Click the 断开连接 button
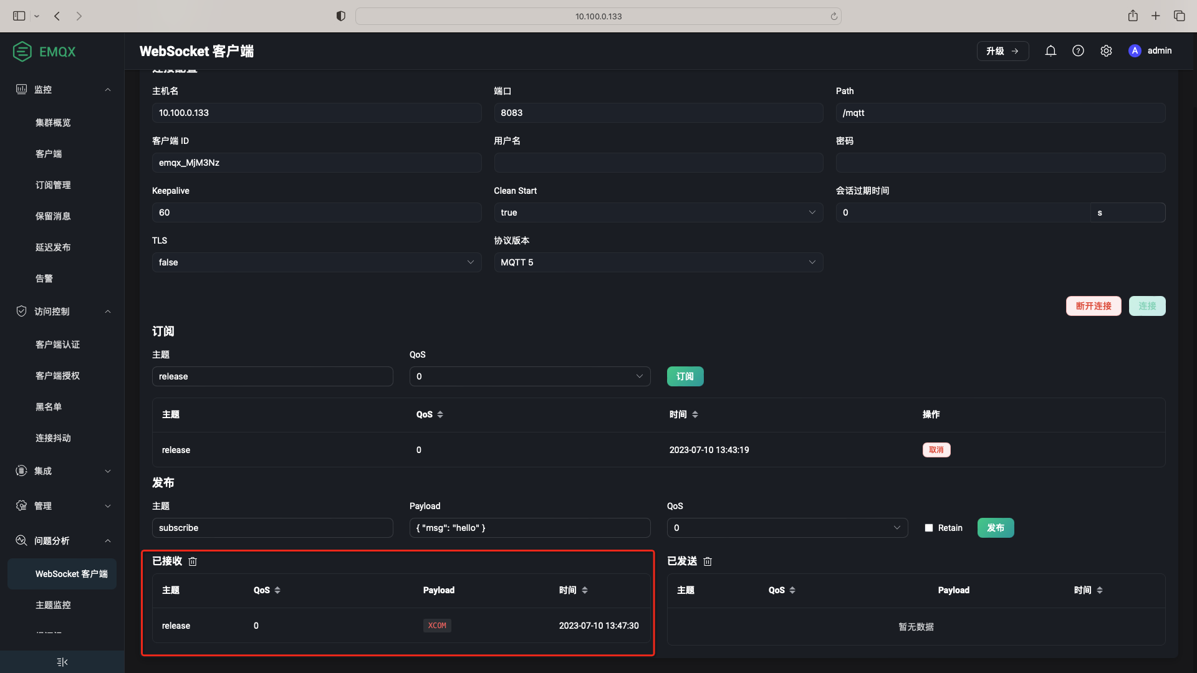Viewport: 1197px width, 673px height. [x=1093, y=306]
